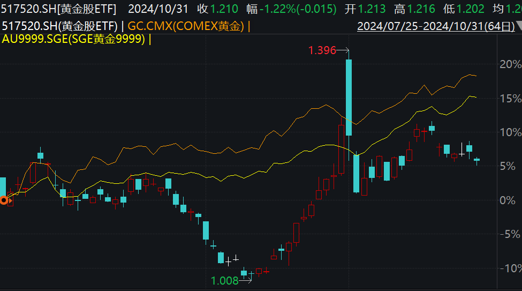Click the open price 1.213 value

click(372, 9)
